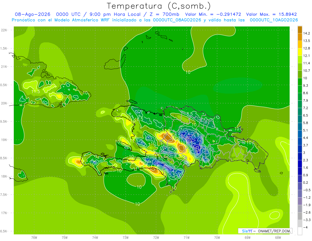Click the 'Z = 700mb' level text
This screenshot has width=312, height=241.
point(164,14)
